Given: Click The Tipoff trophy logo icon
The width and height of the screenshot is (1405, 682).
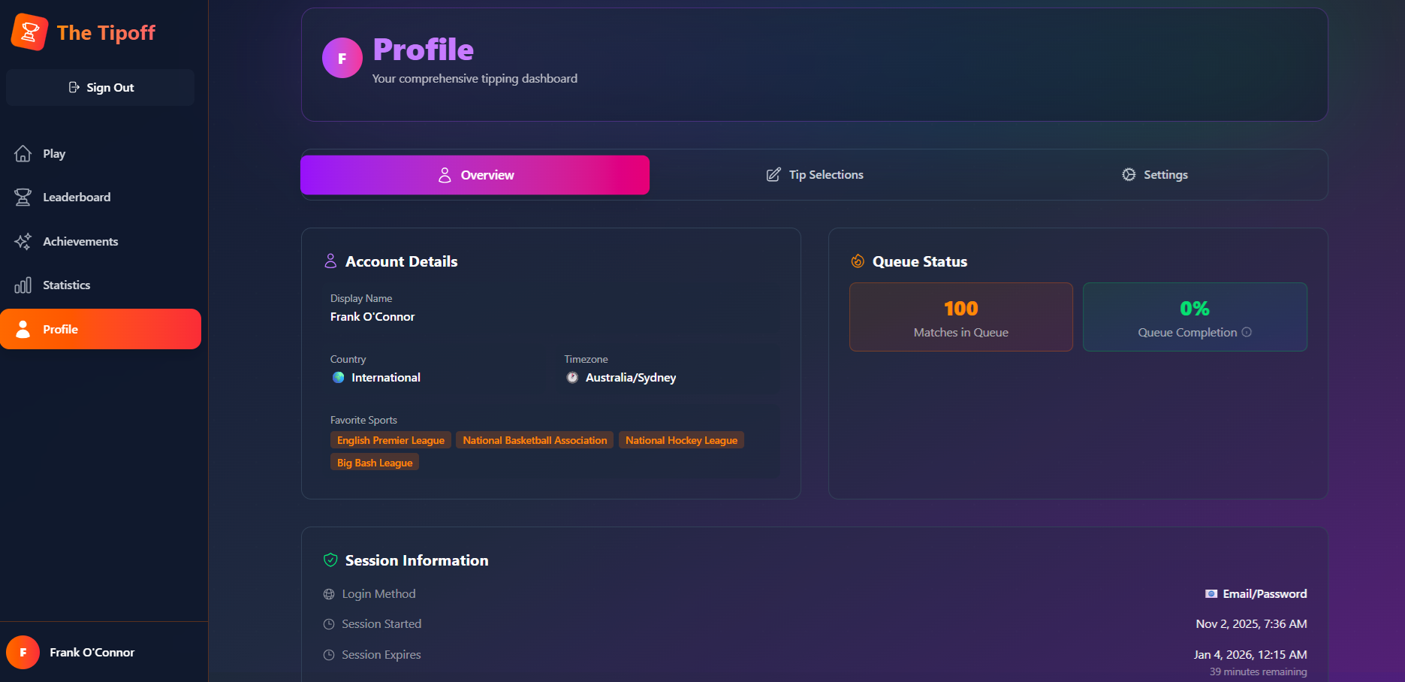Looking at the screenshot, I should pyautogui.click(x=30, y=32).
